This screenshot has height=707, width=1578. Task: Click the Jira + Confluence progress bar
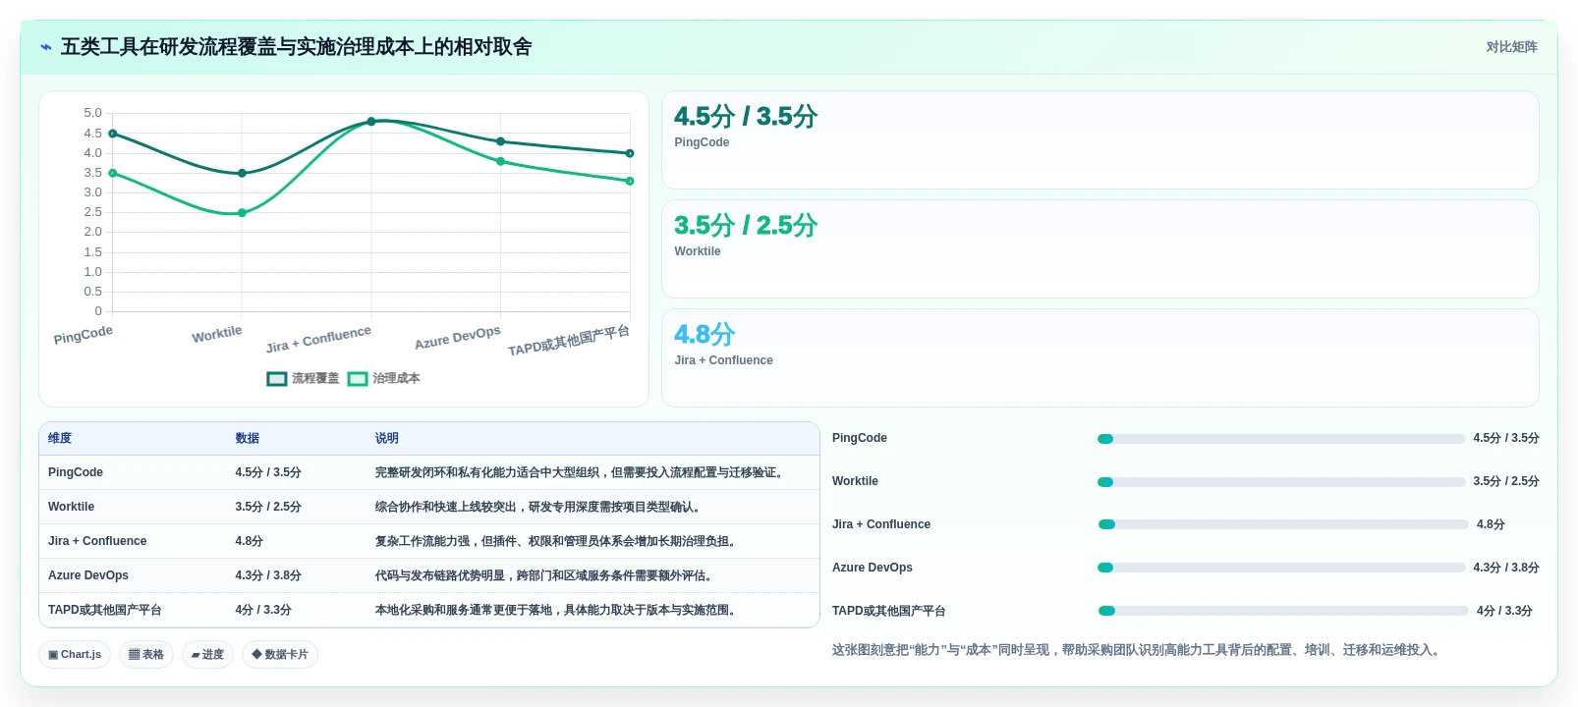1283,524
